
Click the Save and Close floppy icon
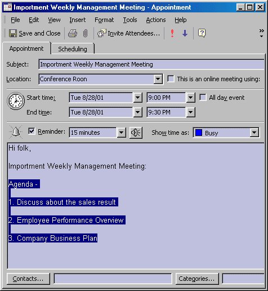(x=13, y=33)
